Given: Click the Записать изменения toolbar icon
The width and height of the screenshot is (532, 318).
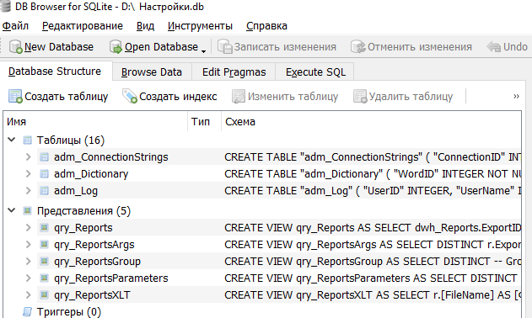Looking at the screenshot, I should pyautogui.click(x=224, y=47).
